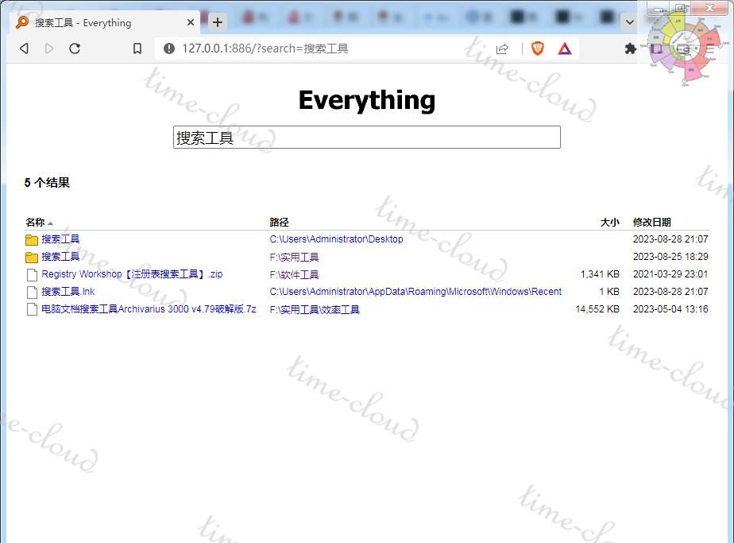Sort results by the 大小 column
This screenshot has height=543, width=734.
(x=609, y=223)
